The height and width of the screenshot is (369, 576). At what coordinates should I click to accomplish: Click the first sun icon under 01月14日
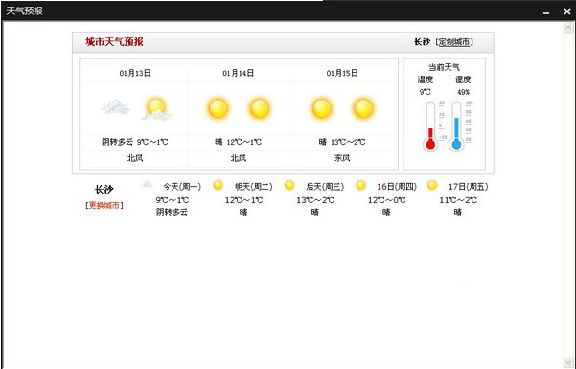click(218, 109)
